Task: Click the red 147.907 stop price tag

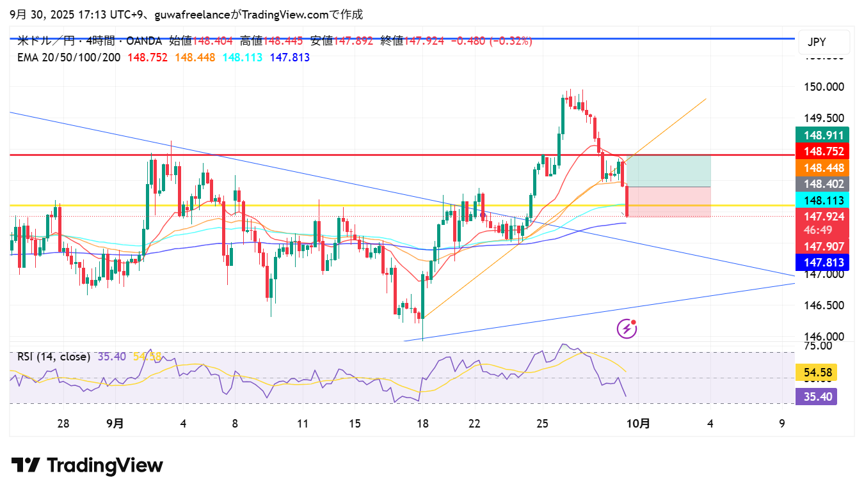Action: pos(822,246)
